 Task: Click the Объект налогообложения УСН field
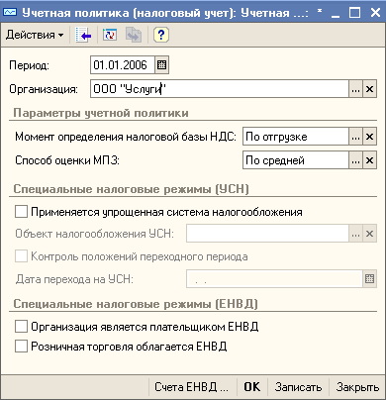[267, 234]
